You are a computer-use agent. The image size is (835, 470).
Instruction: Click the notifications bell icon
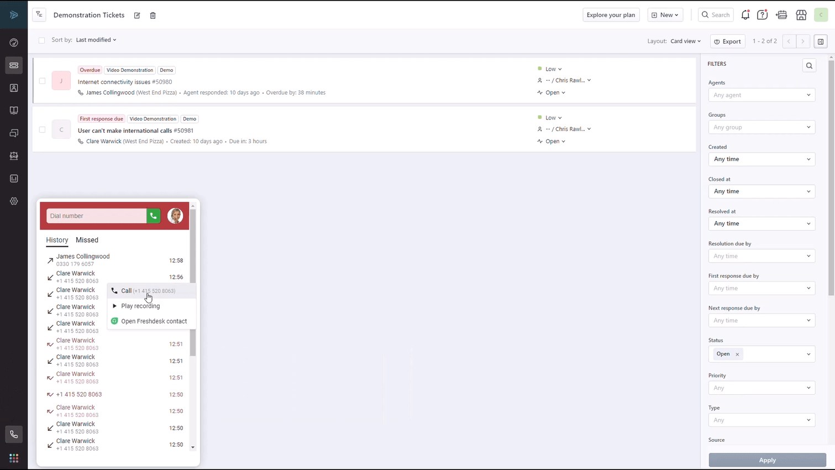[x=745, y=15]
